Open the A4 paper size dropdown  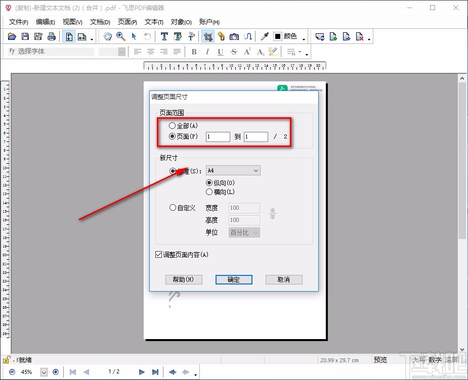[x=233, y=170]
